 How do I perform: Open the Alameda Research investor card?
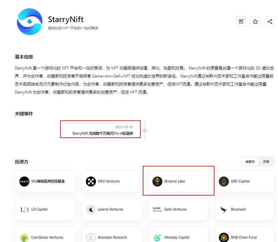(x=112, y=235)
